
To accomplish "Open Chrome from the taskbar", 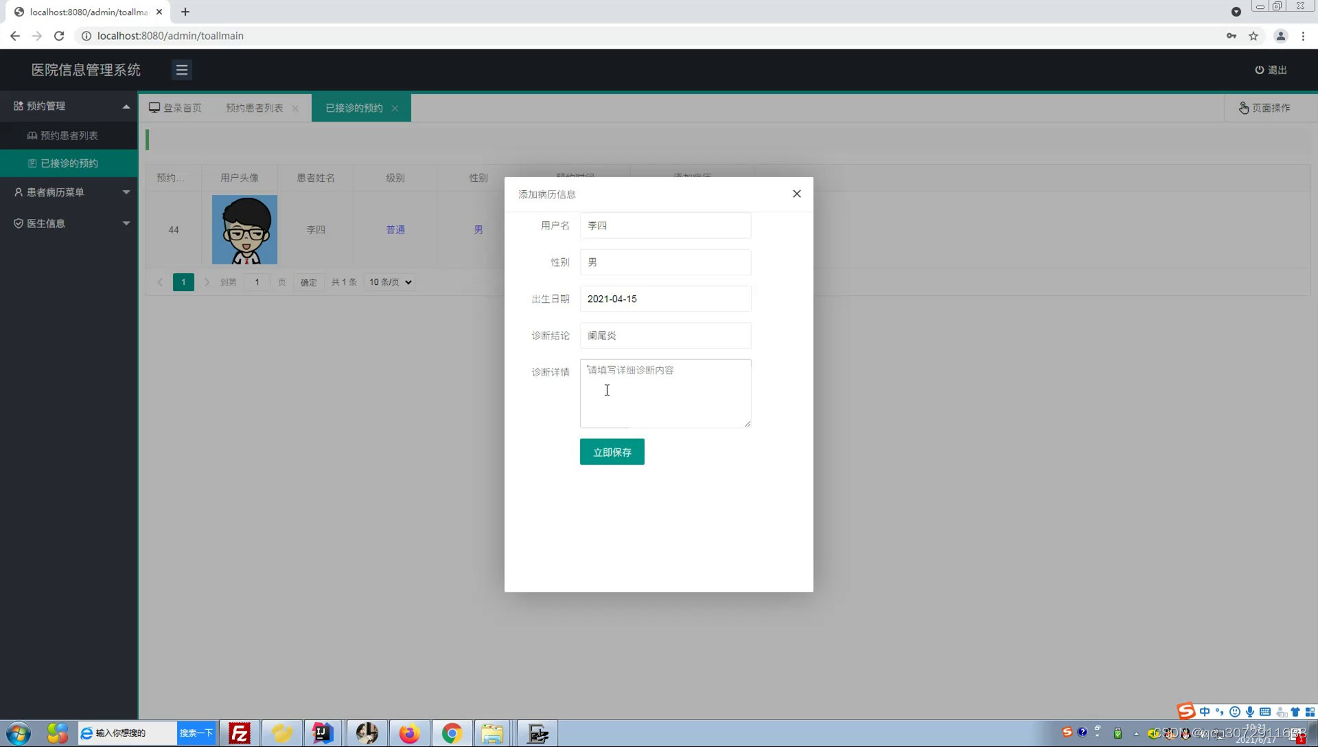I will 452,733.
